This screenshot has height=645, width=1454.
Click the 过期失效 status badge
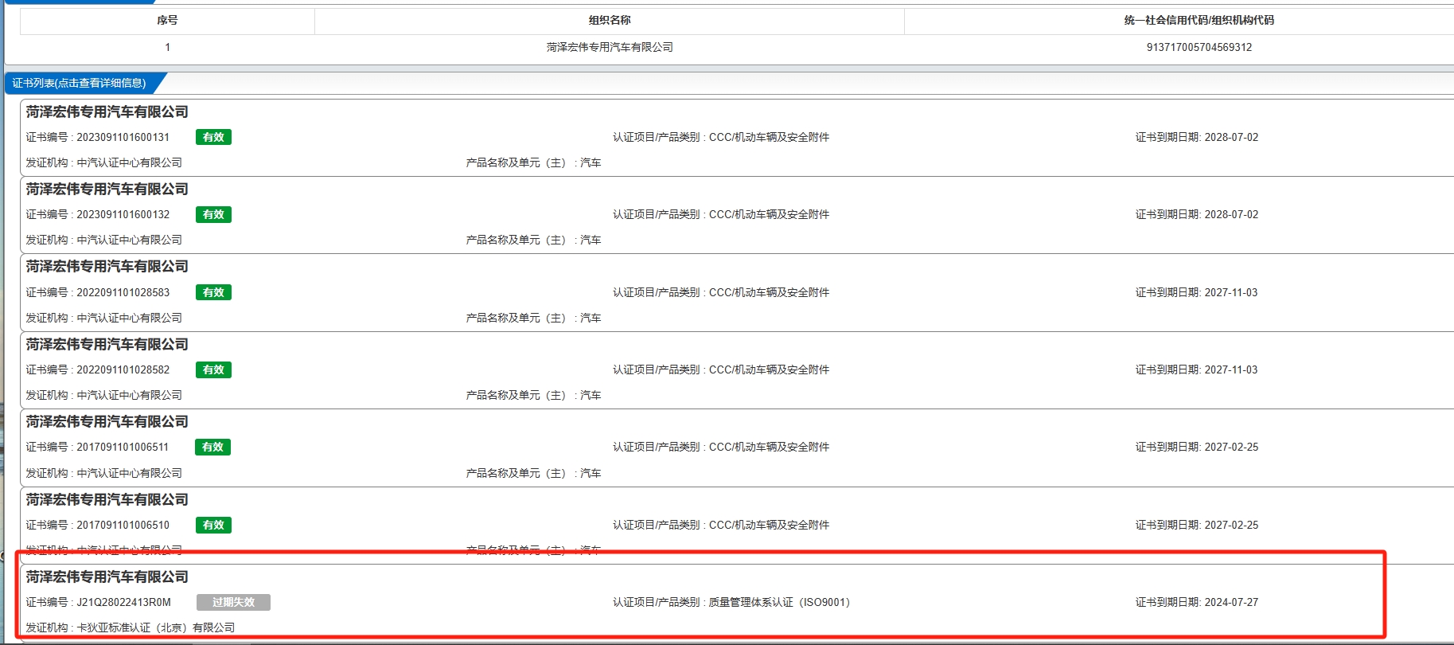pos(233,602)
